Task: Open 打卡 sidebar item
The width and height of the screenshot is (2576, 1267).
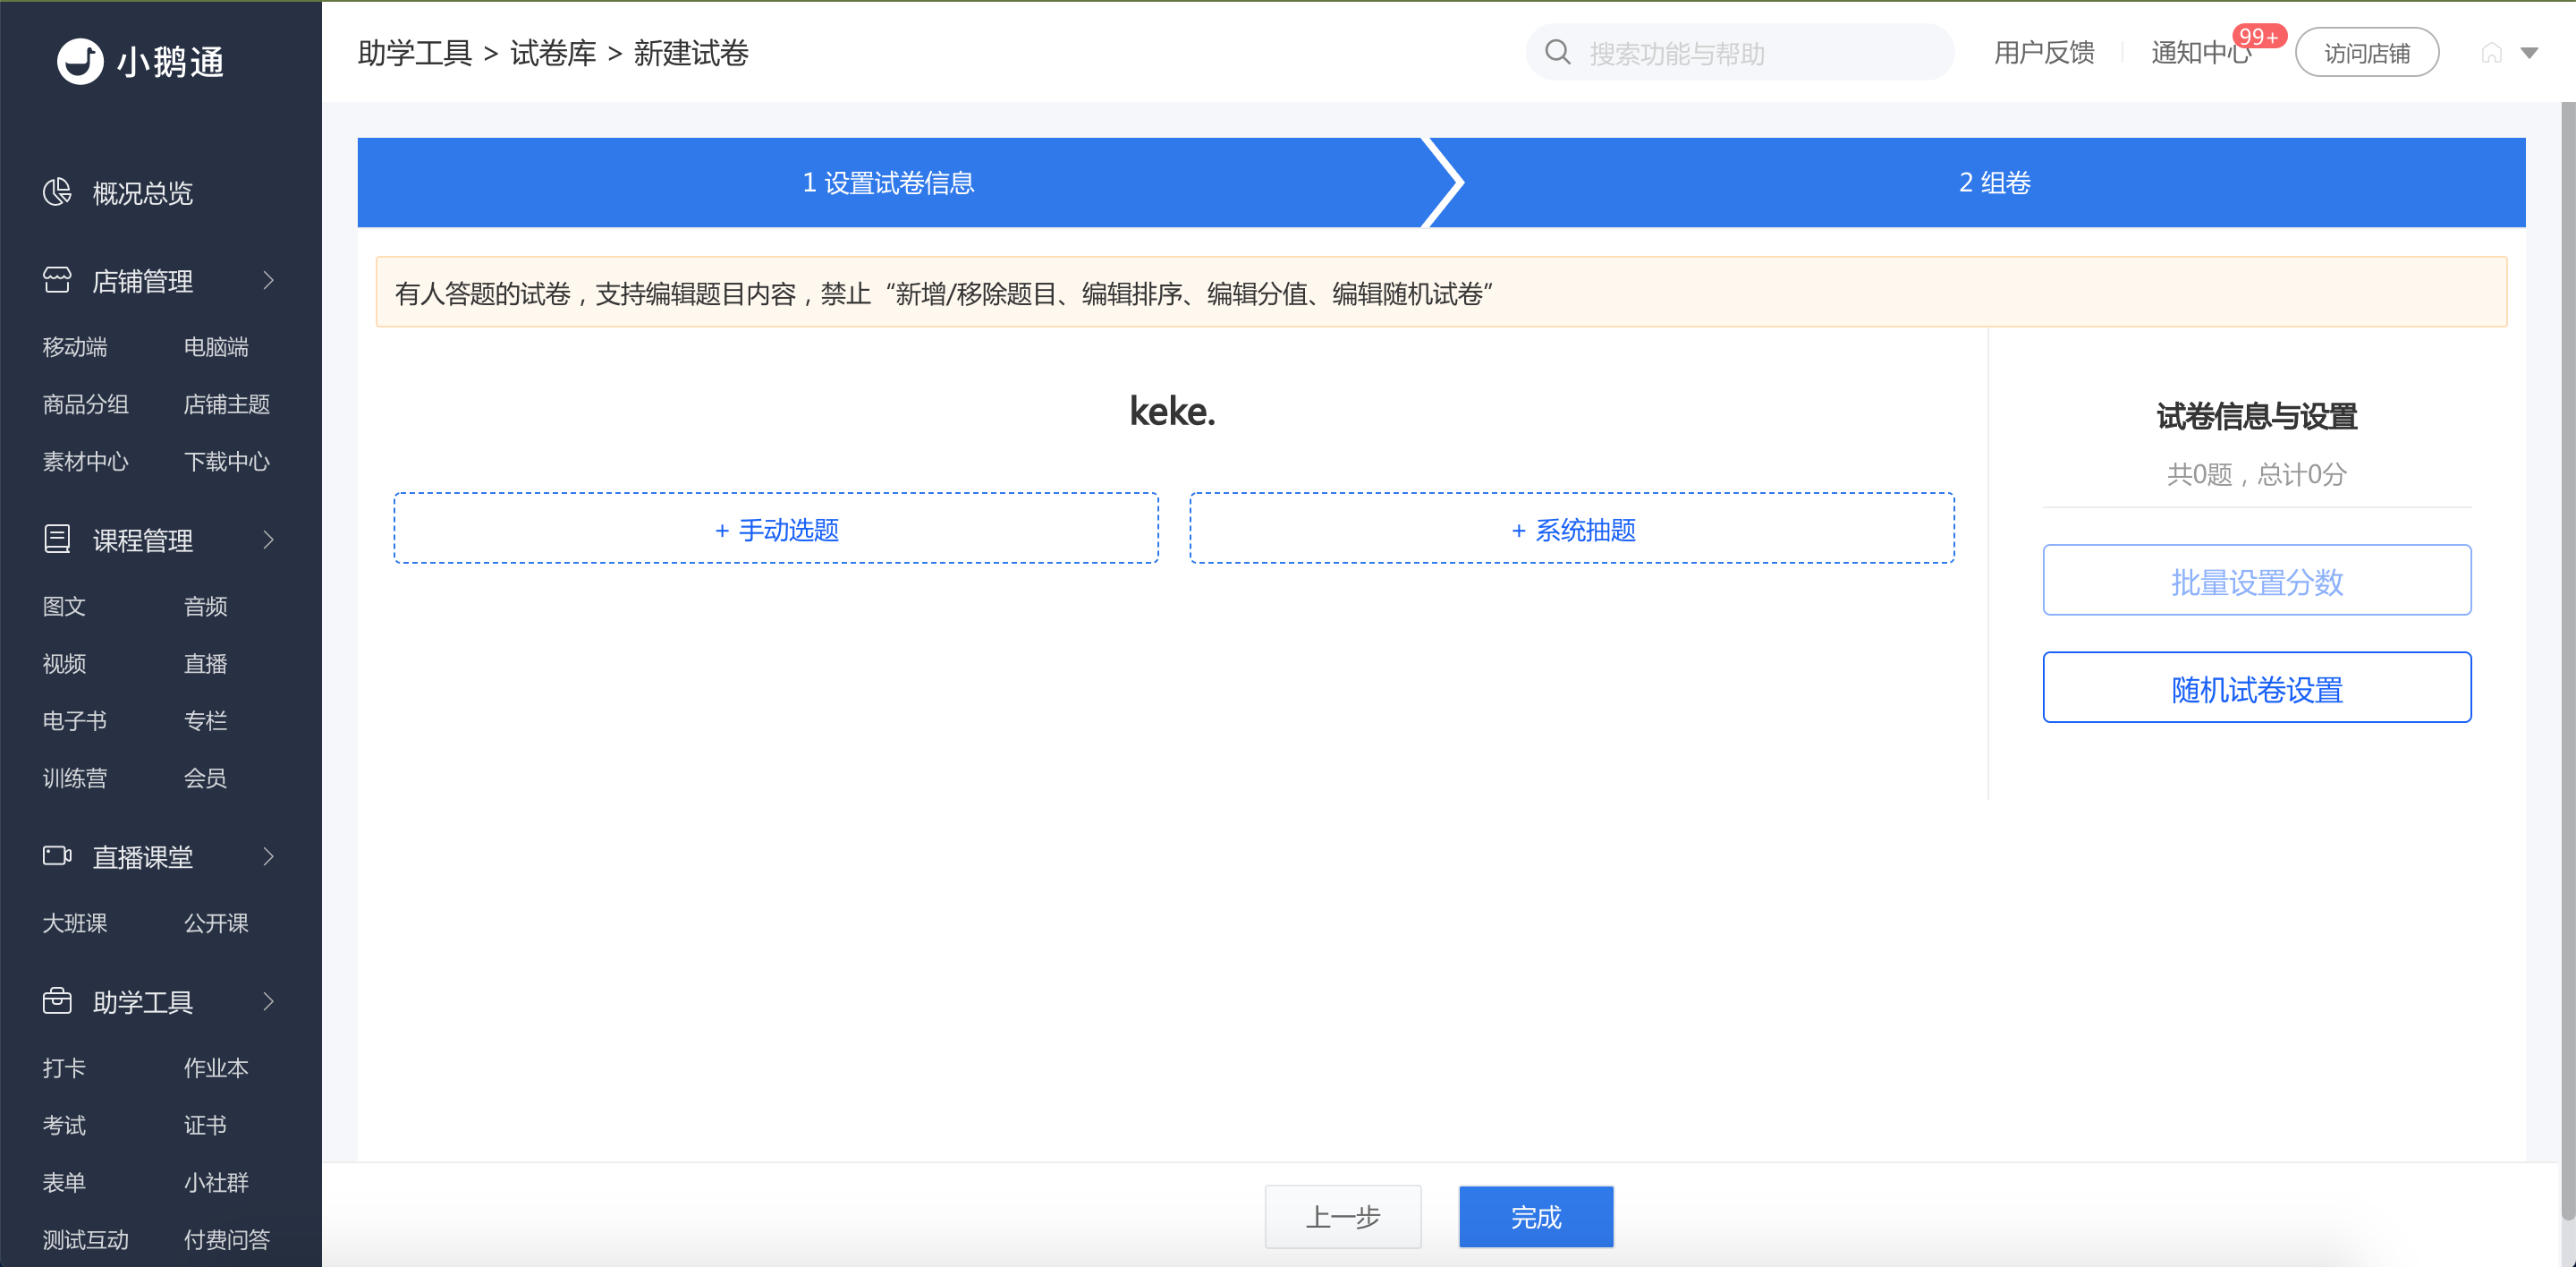Action: click(x=64, y=1068)
